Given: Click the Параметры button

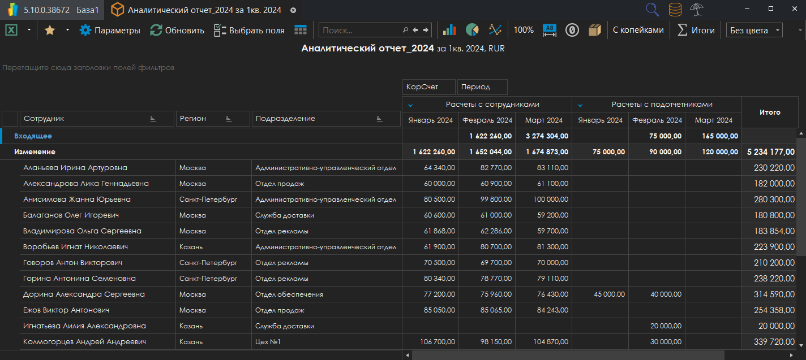Looking at the screenshot, I should [x=110, y=30].
